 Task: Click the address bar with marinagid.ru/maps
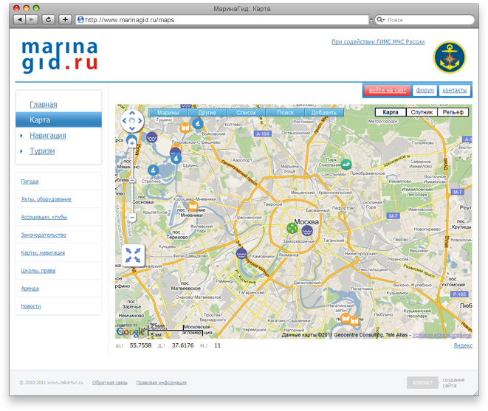[x=222, y=20]
